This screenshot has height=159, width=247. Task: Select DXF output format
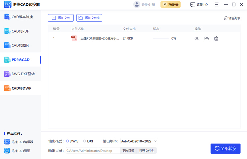(x=88, y=141)
